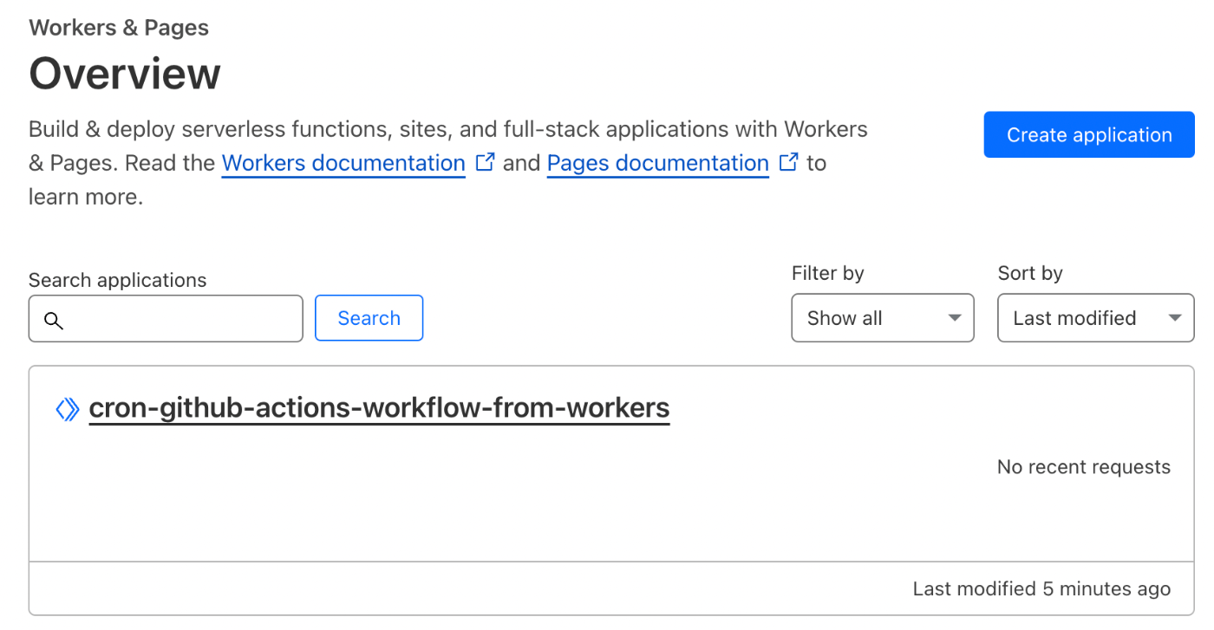Click the Search applications label
The width and height of the screenshot is (1214, 630).
[x=118, y=280]
